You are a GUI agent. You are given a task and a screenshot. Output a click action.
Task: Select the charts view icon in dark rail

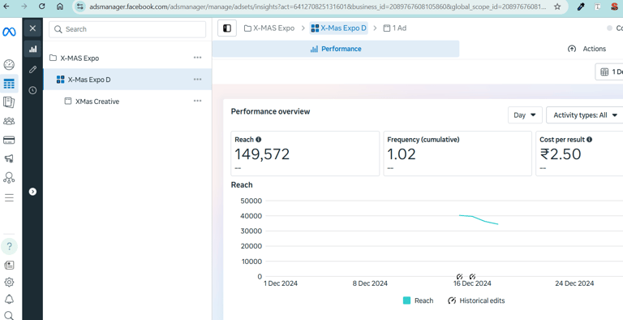32,49
